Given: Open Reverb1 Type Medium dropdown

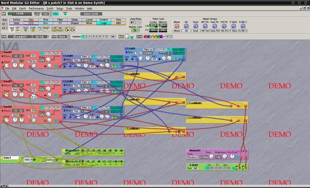Looking at the screenshot, I should click(x=193, y=157).
